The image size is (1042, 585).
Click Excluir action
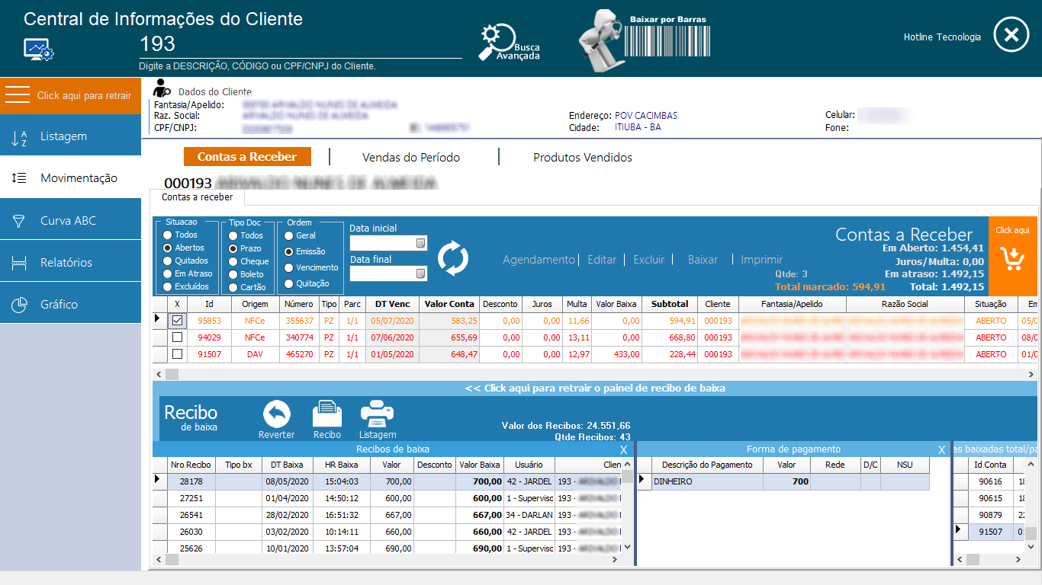(x=649, y=260)
